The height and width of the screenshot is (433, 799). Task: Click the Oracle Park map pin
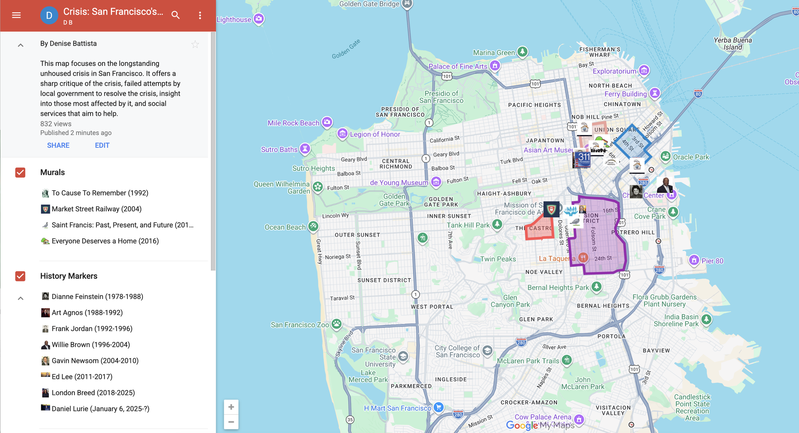pyautogui.click(x=665, y=156)
